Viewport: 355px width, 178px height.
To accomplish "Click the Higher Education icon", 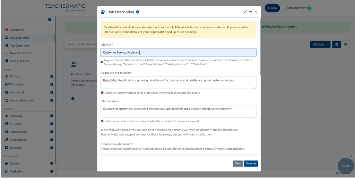I will pyautogui.click(x=7, y=100).
